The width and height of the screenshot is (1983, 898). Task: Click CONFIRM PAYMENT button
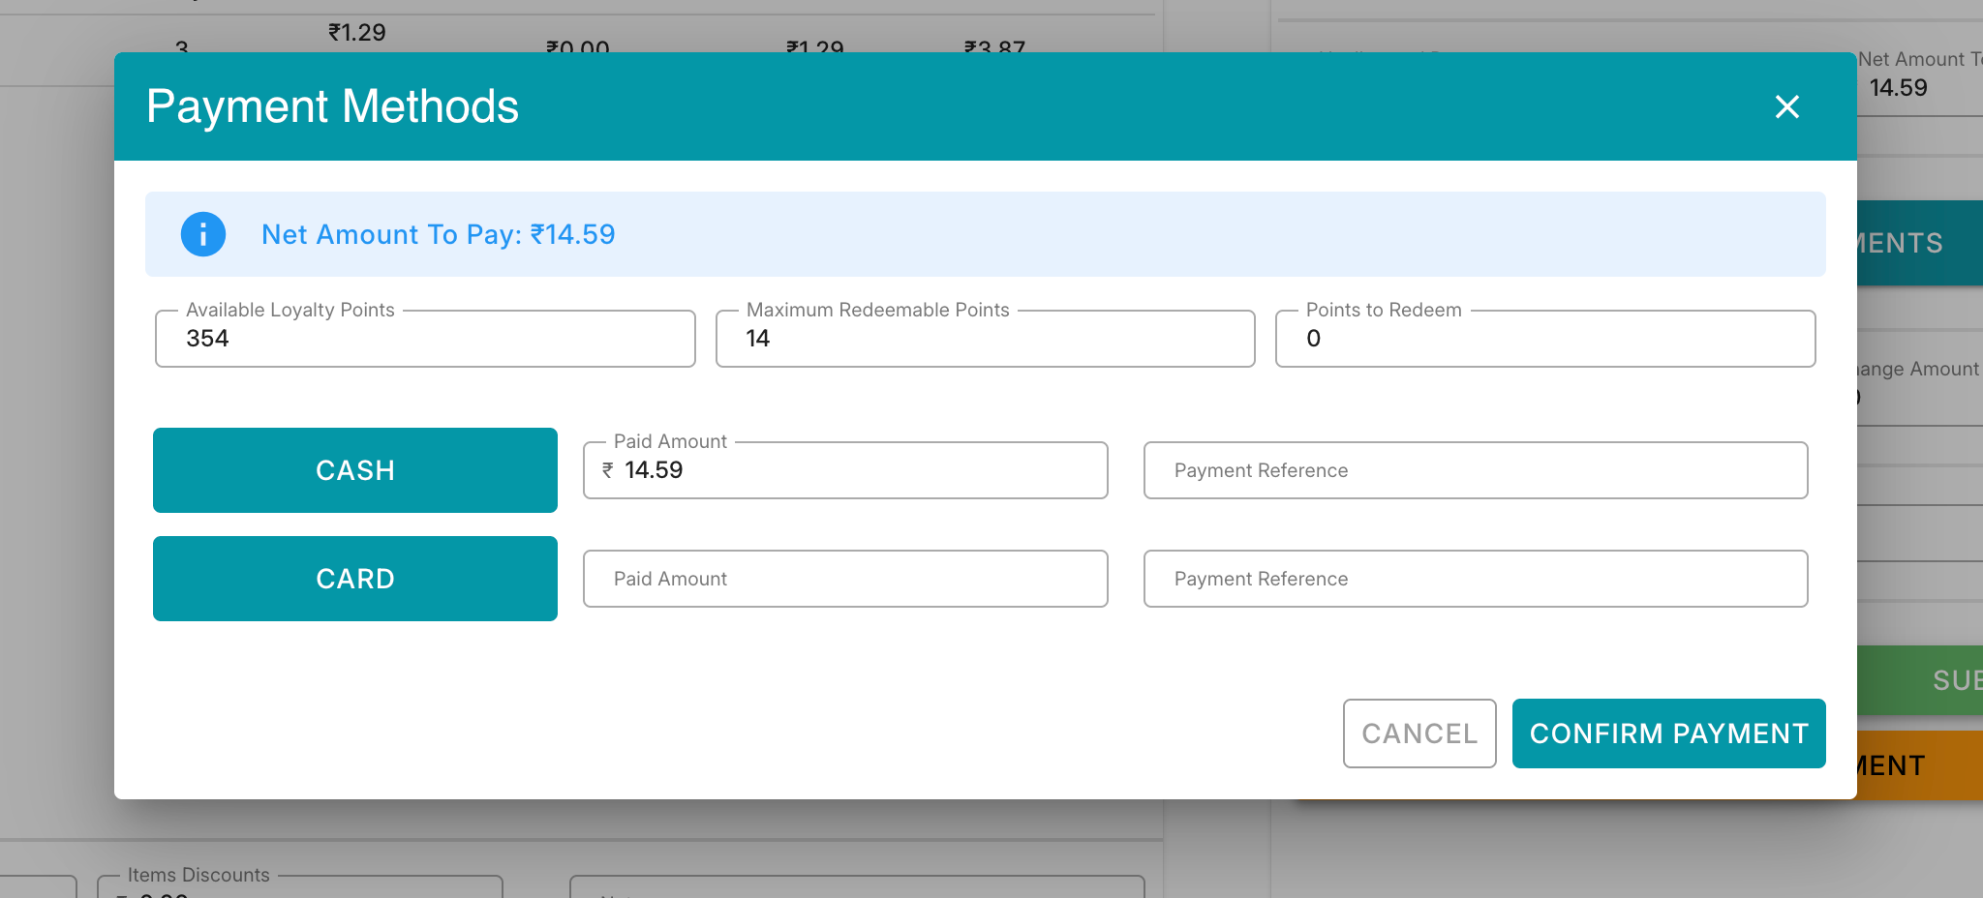pyautogui.click(x=1669, y=733)
